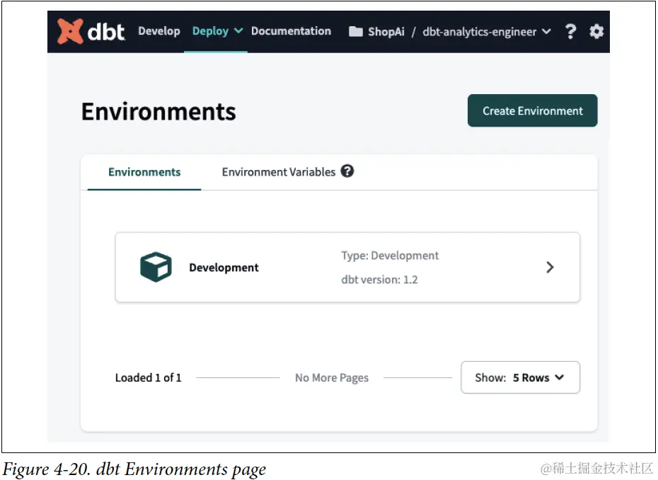Click the arrow on Development row
This screenshot has height=480, width=658.
tap(550, 268)
